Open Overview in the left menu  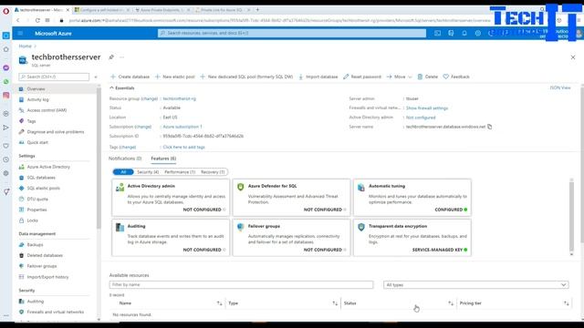click(x=36, y=89)
